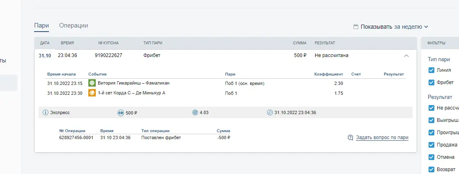Toggle the Продажа checkbox
Image resolution: width=459 pixels, height=174 pixels.
(x=431, y=145)
